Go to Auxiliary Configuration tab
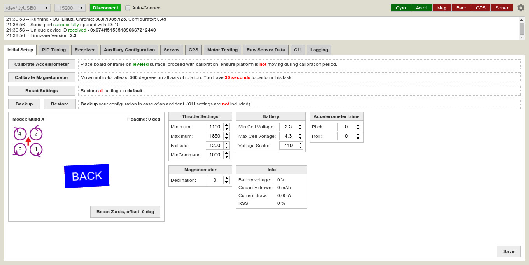 130,50
